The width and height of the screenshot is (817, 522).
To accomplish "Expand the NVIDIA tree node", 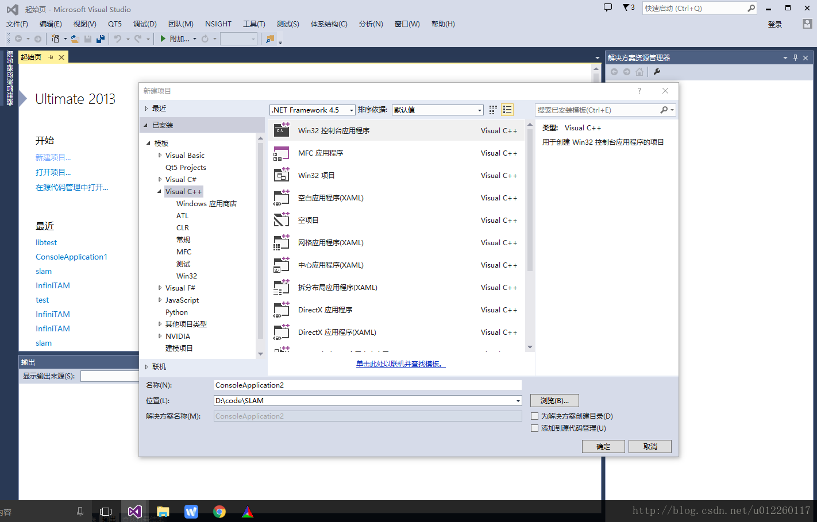I will [160, 336].
